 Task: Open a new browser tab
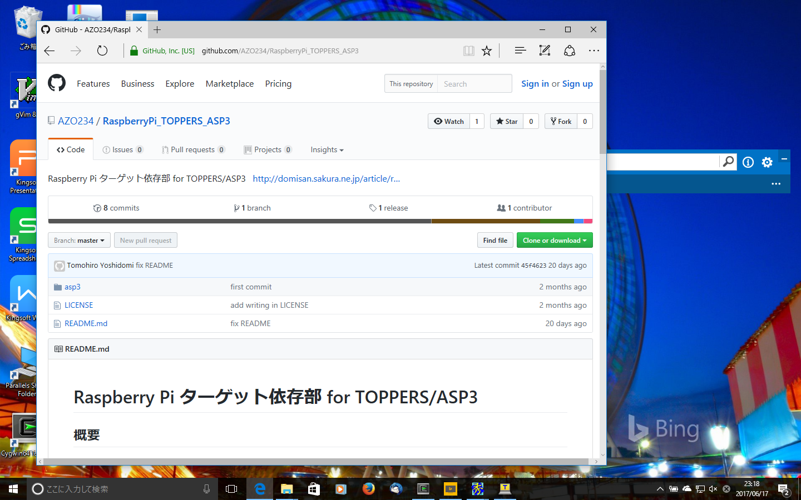pos(157,29)
